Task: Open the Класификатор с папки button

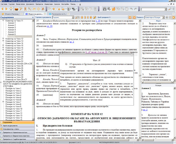Action: pyautogui.click(x=17, y=129)
